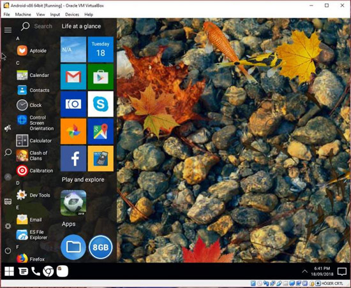
Task: Click the start menu hamburger icon
Action: 8,30
